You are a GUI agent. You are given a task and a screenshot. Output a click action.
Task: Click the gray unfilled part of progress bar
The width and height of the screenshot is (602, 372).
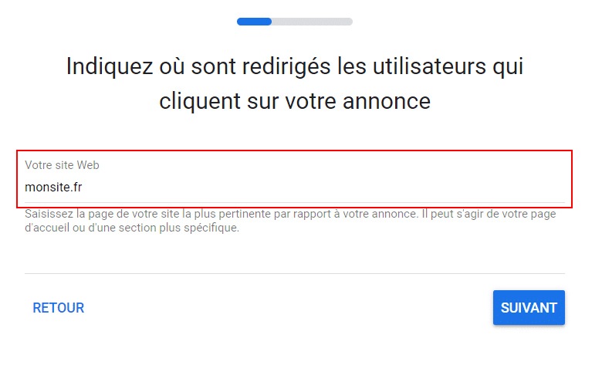pos(312,22)
